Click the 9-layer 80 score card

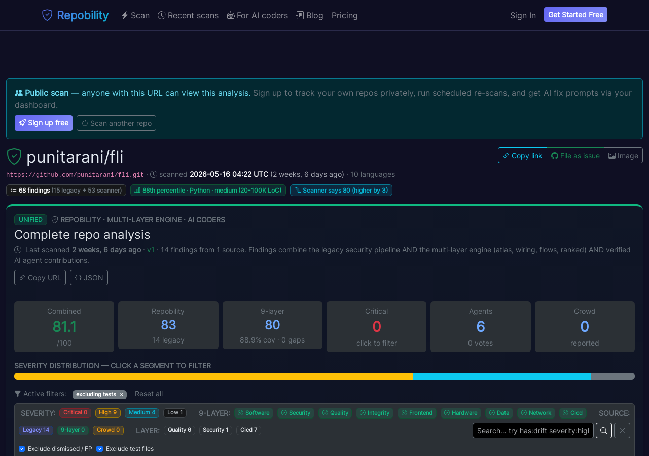coord(272,325)
